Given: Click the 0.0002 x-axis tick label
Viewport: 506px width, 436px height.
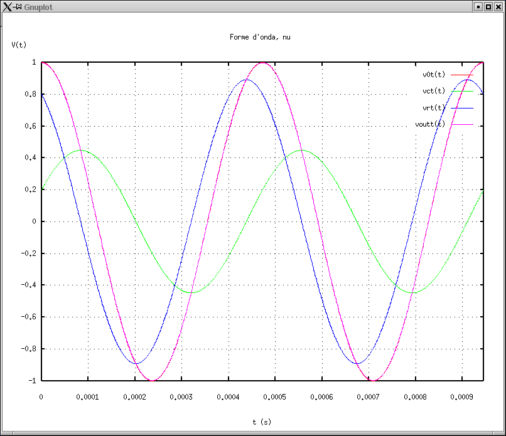Looking at the screenshot, I should (x=134, y=396).
